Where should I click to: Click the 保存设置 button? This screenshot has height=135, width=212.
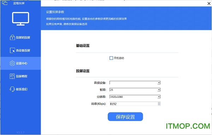125,117
